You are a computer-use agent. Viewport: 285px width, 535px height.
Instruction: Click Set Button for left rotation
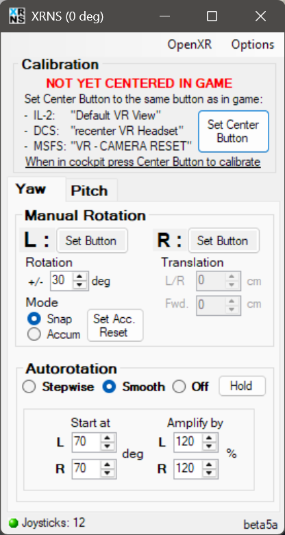tap(91, 240)
